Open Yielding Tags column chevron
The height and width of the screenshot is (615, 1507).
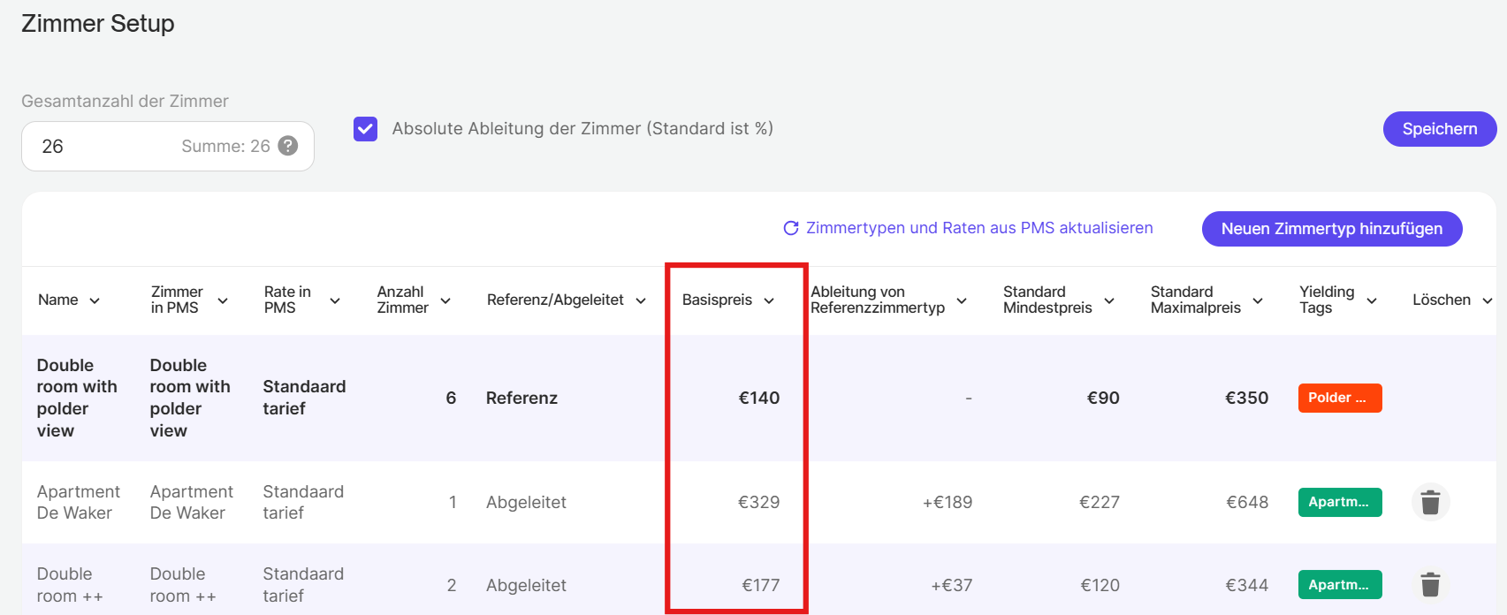pos(1372,300)
